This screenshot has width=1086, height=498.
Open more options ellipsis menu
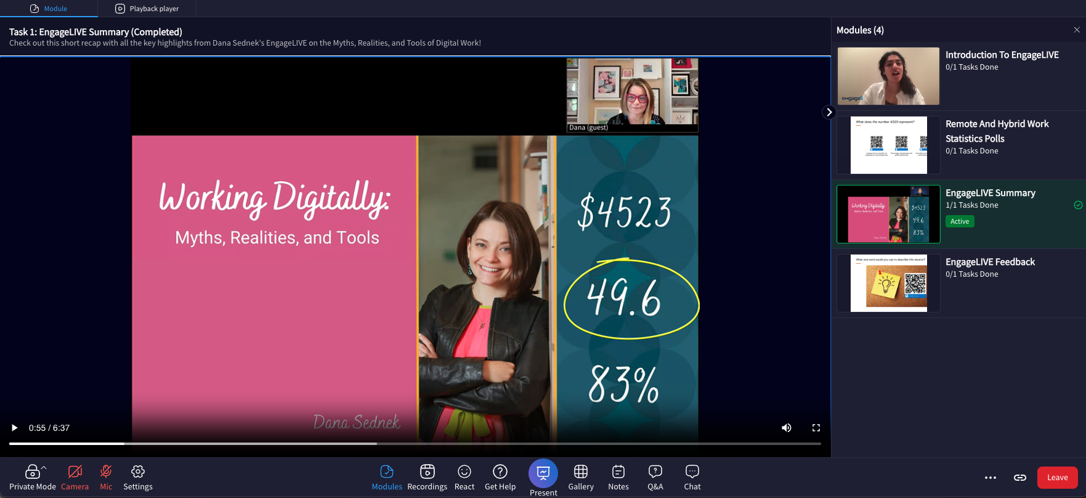[991, 478]
